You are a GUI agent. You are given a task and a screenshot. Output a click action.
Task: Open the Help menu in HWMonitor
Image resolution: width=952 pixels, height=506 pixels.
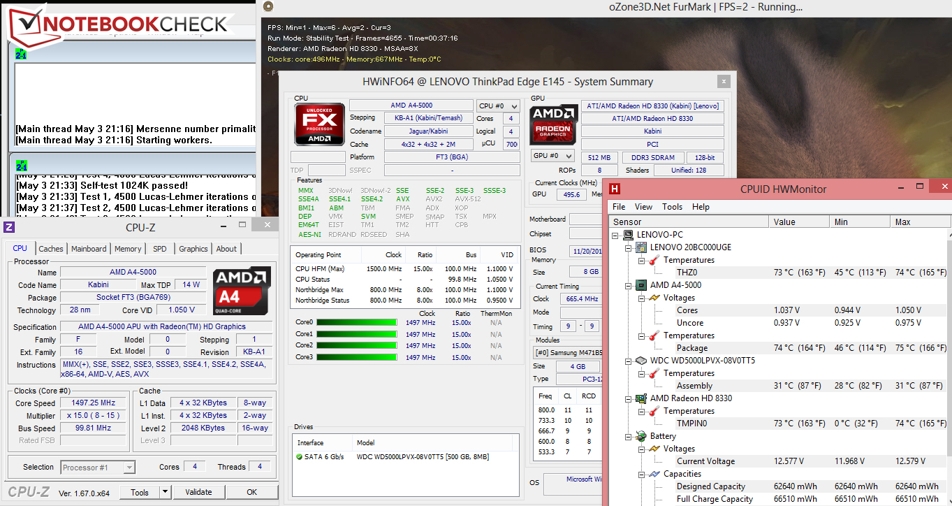[x=701, y=207]
